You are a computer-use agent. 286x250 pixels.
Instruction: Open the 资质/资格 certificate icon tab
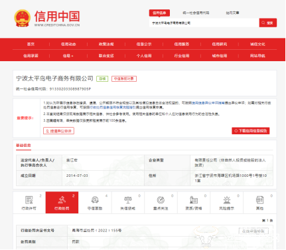(x=194, y=203)
